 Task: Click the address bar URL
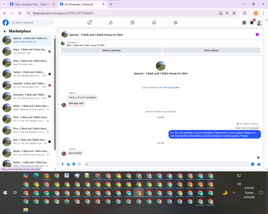coord(63,13)
